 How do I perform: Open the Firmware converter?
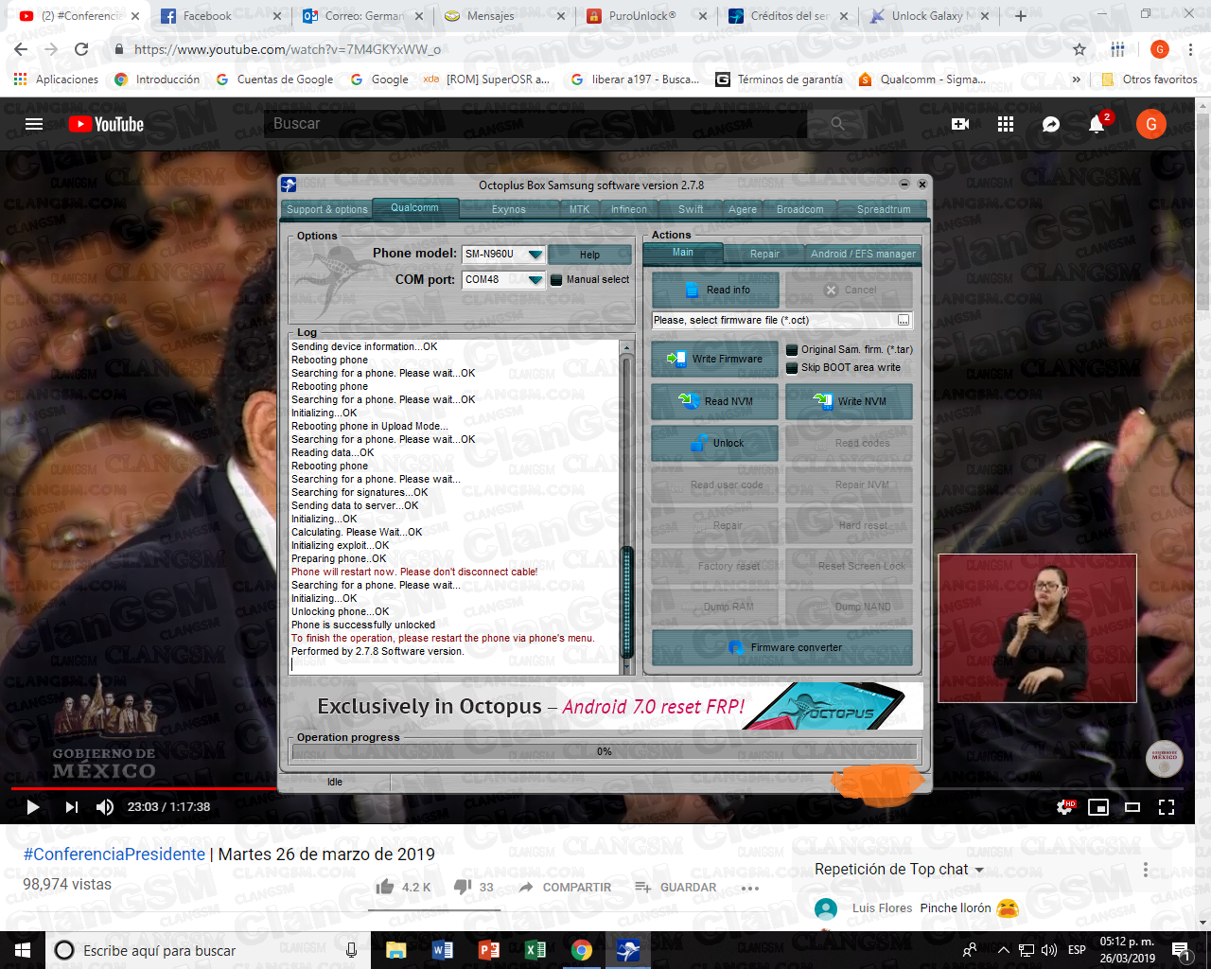coord(782,647)
